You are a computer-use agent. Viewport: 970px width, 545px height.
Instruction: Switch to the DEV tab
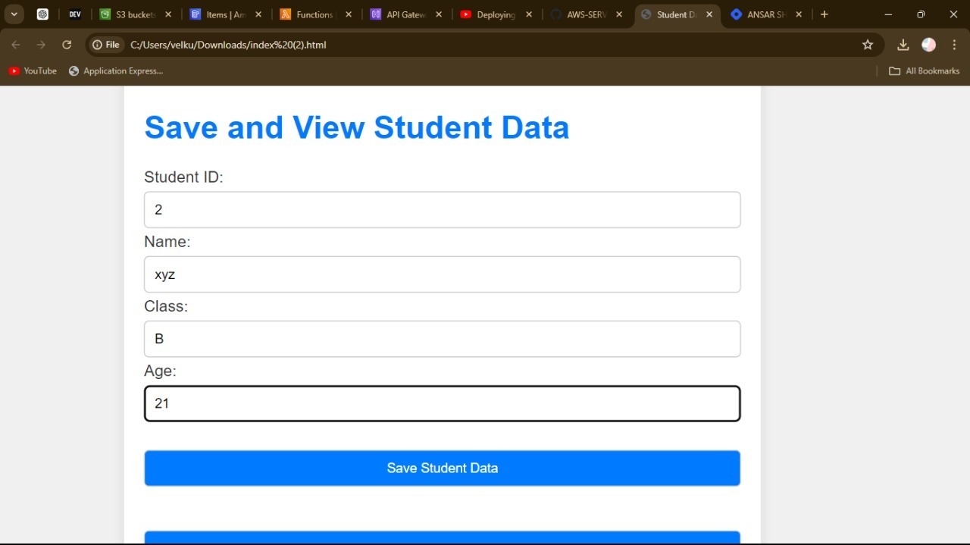point(75,14)
